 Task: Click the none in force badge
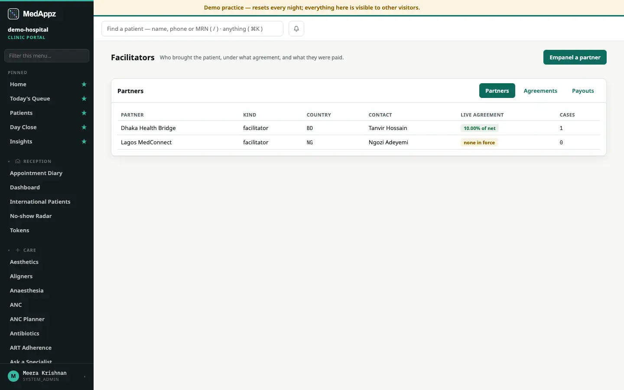[x=479, y=143]
